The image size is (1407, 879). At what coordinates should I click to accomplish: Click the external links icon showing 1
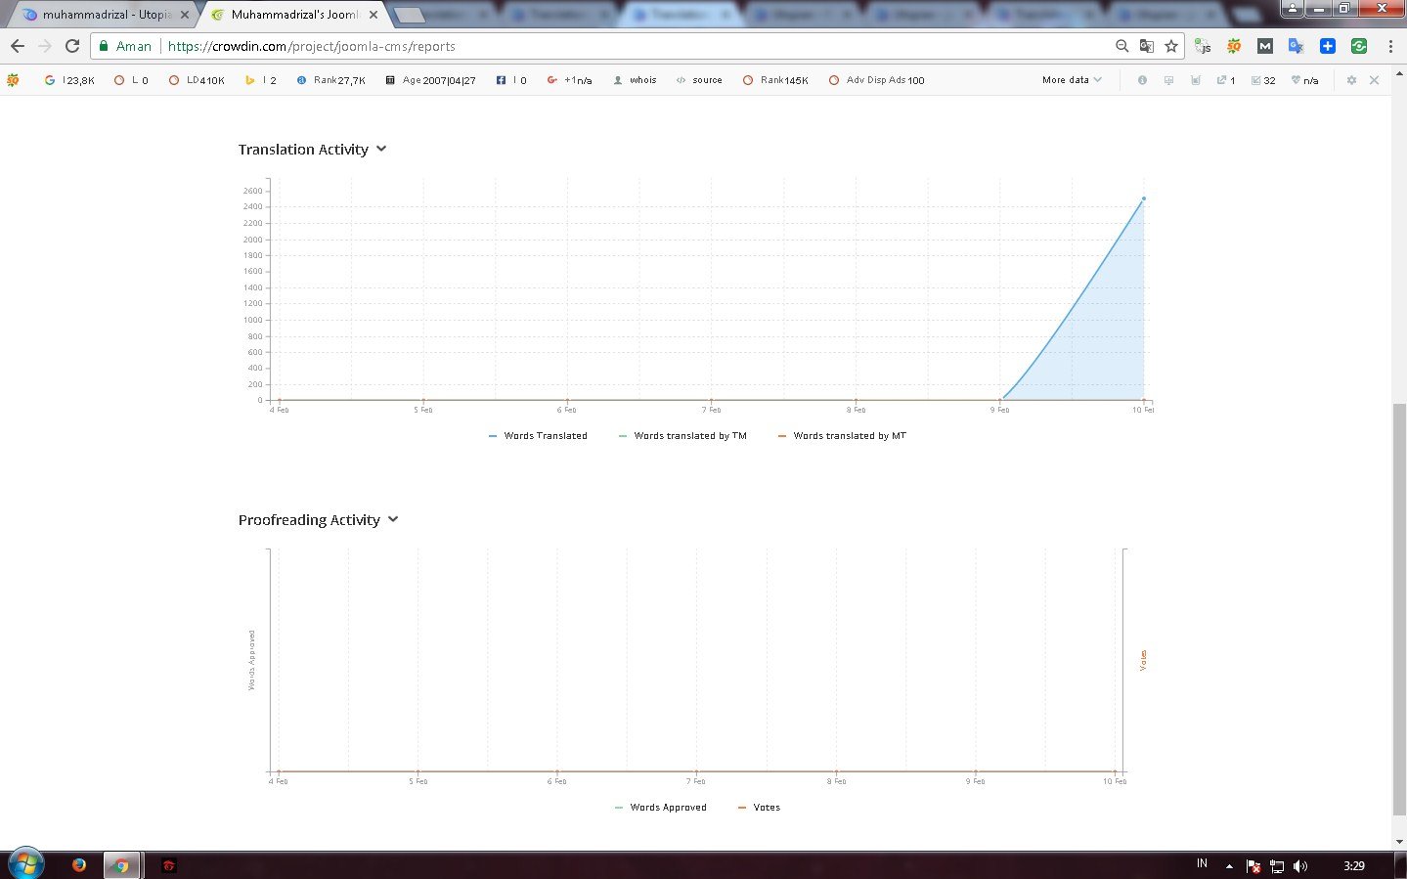pos(1226,80)
